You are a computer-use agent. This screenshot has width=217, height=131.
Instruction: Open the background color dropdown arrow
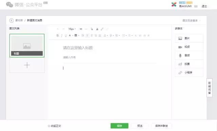[79, 35]
